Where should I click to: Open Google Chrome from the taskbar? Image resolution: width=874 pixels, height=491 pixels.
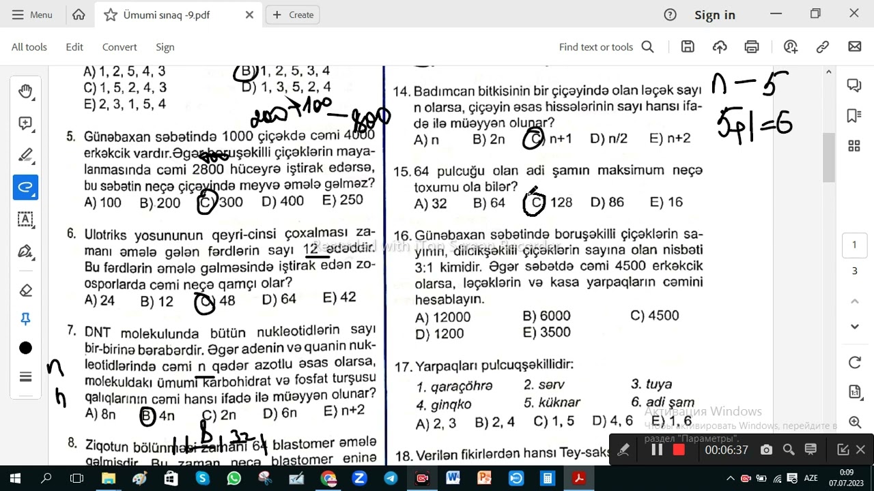pyautogui.click(x=328, y=479)
